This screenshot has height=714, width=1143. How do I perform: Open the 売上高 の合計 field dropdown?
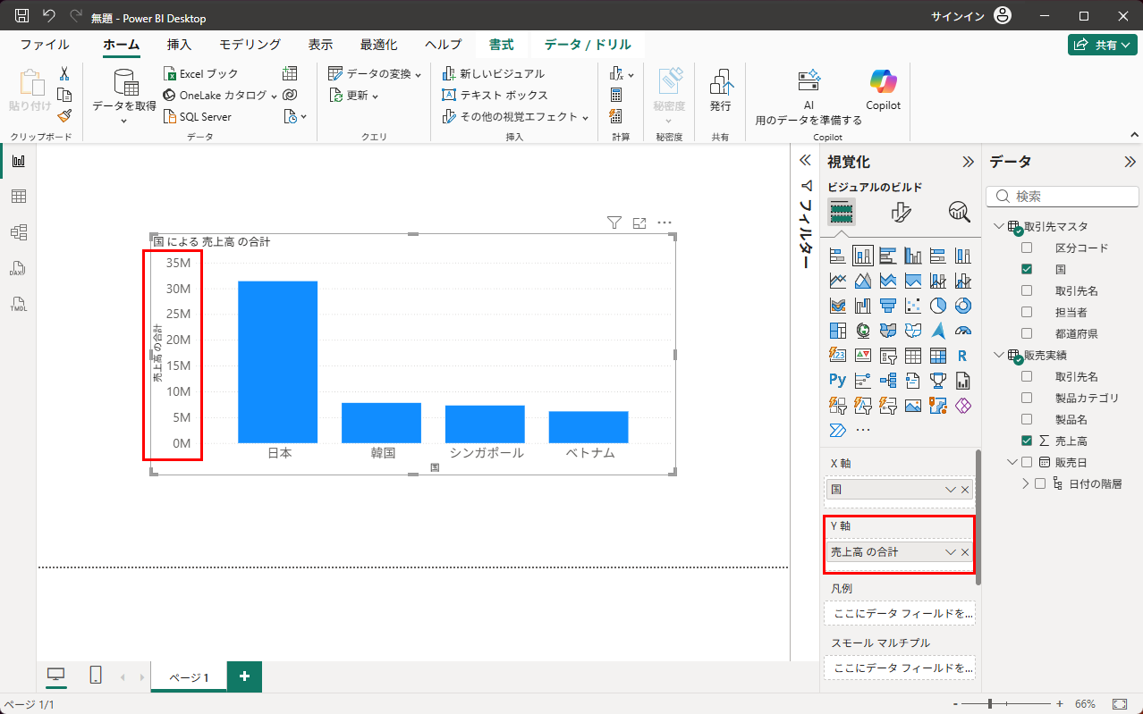[951, 552]
